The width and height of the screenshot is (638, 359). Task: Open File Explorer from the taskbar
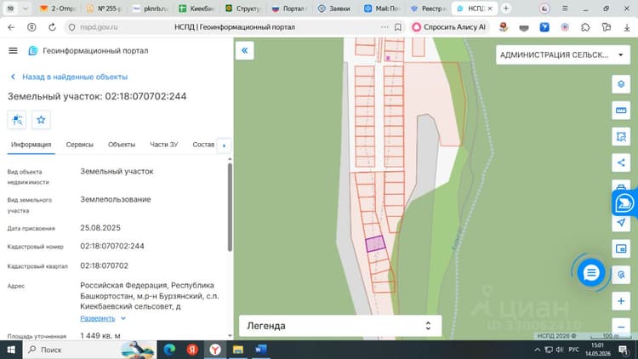point(238,350)
